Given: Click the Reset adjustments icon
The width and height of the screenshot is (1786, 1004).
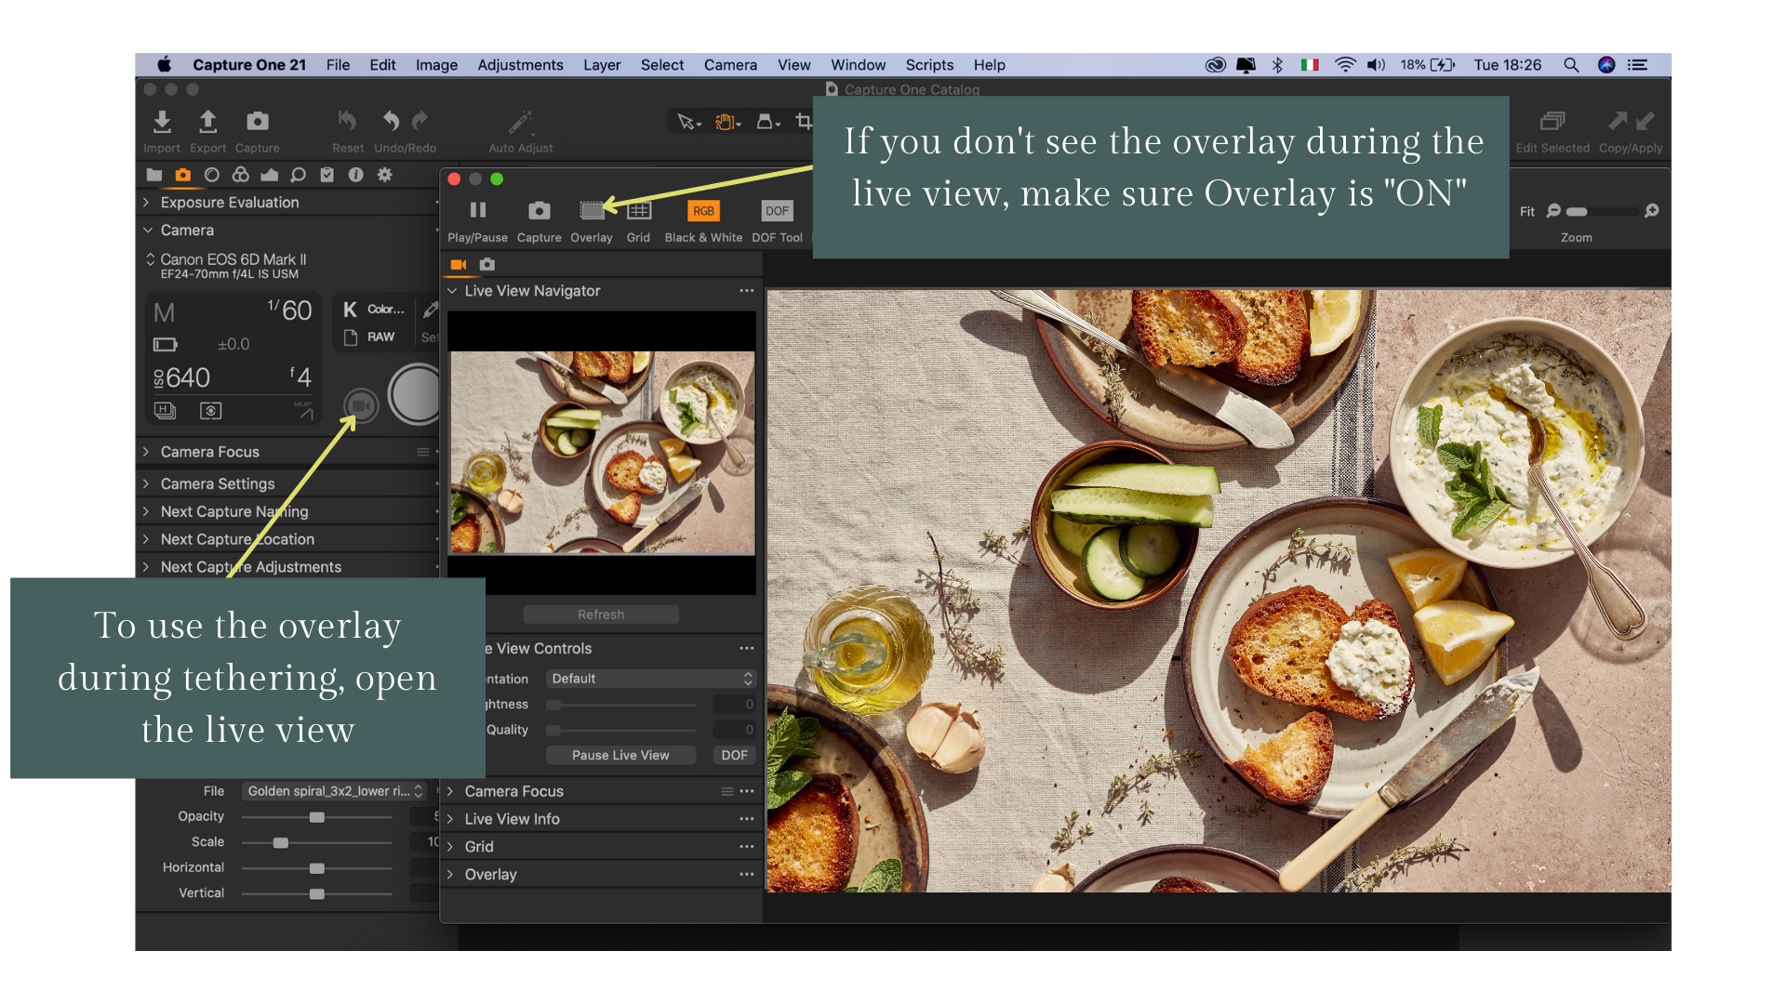Looking at the screenshot, I should [347, 122].
